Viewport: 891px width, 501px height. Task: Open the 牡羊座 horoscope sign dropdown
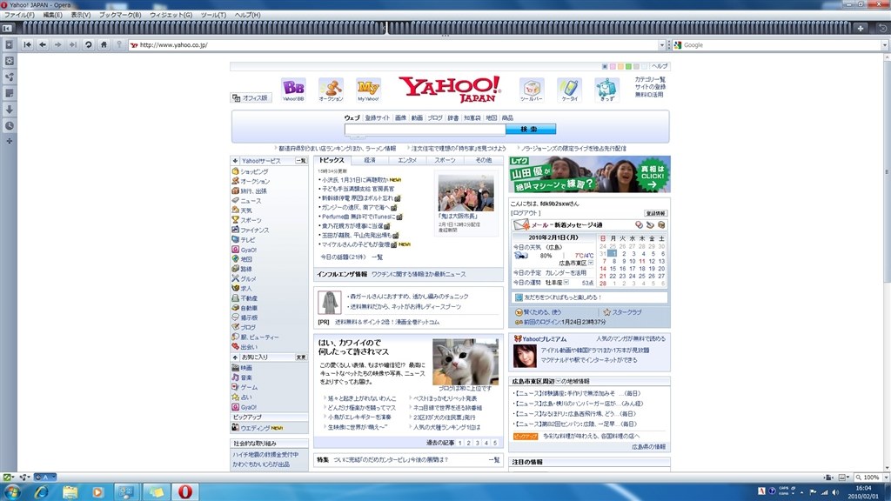(x=566, y=283)
